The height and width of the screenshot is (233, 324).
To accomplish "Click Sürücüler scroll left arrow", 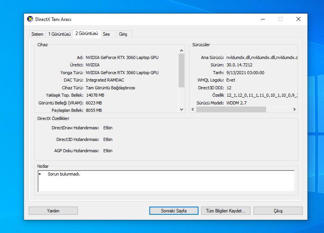I will (193, 110).
